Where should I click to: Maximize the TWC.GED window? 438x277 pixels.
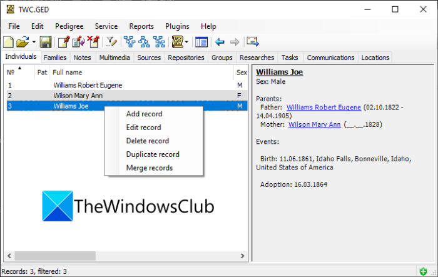395,9
